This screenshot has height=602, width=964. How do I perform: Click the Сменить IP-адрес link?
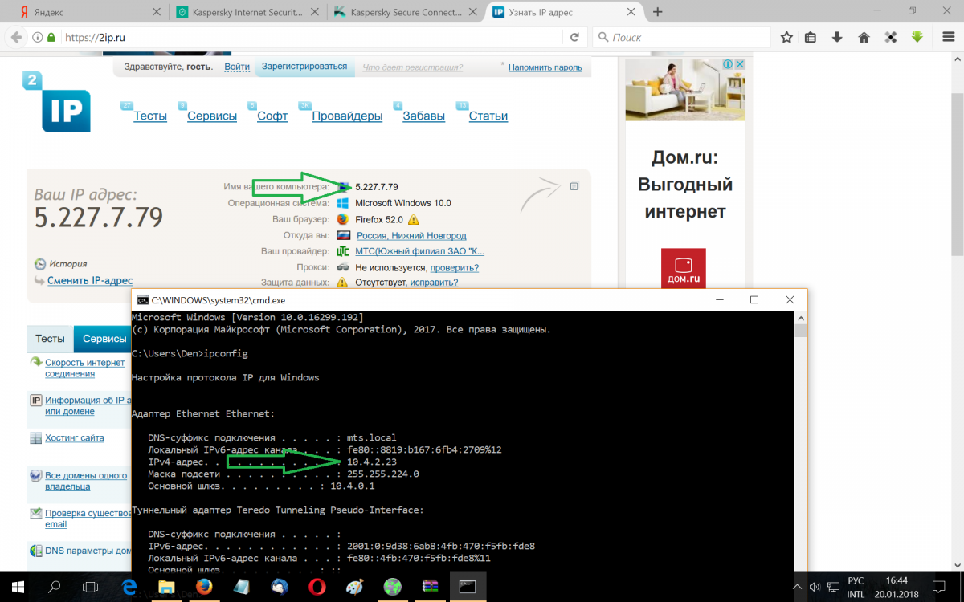tap(90, 280)
